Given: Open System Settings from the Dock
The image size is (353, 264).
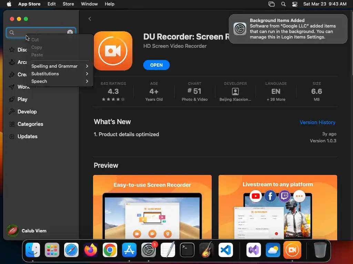Looking at the screenshot, I should [149, 250].
